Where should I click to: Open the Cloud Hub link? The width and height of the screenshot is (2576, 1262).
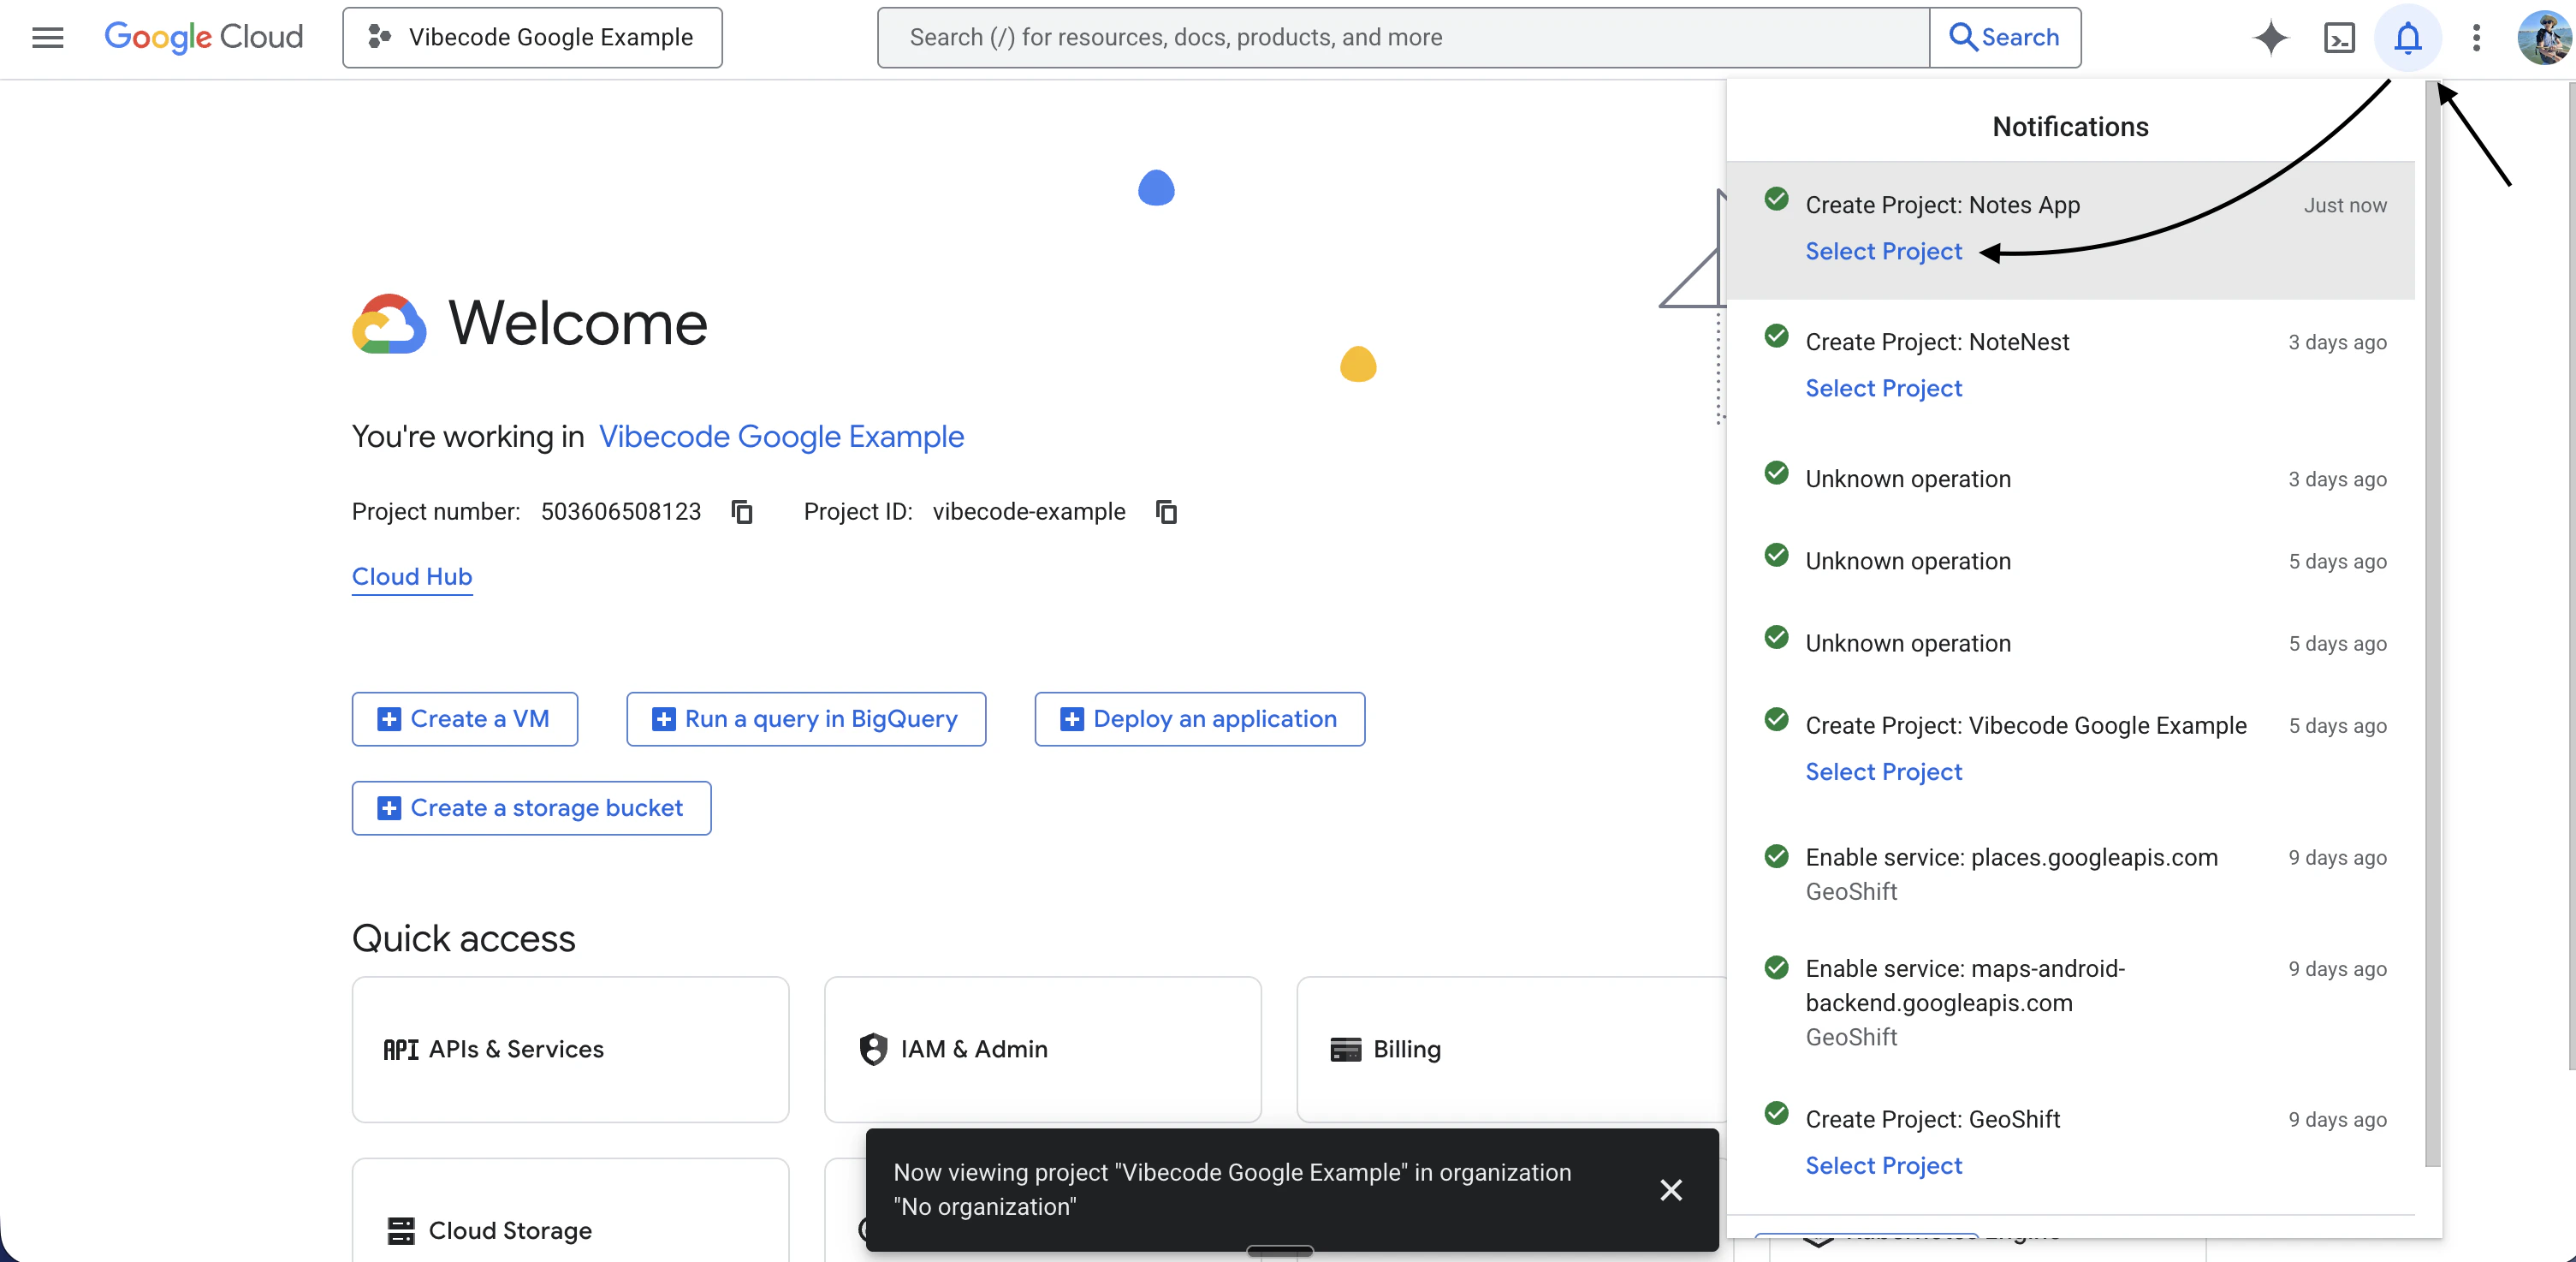coord(411,576)
